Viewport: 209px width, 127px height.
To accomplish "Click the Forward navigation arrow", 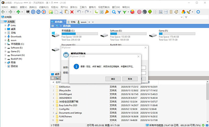I will [10, 12].
